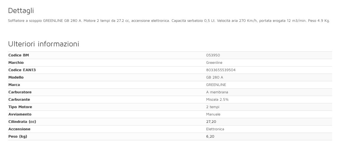The height and width of the screenshot is (148, 340).
Task: Click the product description paragraph text
Action: 169,21
